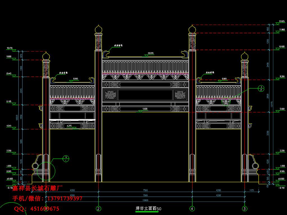This screenshot has width=287, height=215.
Task: Click the drawing title 牌坊立面图
Action: (x=145, y=209)
